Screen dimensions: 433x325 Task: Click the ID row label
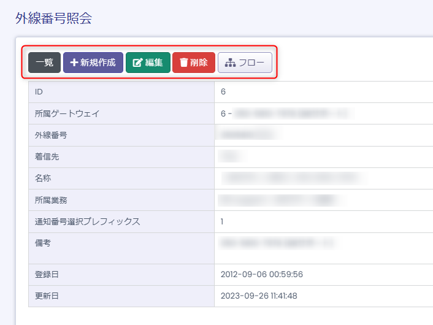pyautogui.click(x=39, y=91)
